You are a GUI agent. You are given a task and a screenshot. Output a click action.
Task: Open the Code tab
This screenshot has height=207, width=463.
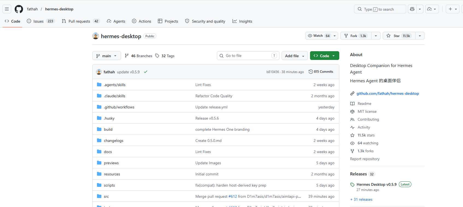[x=13, y=21]
